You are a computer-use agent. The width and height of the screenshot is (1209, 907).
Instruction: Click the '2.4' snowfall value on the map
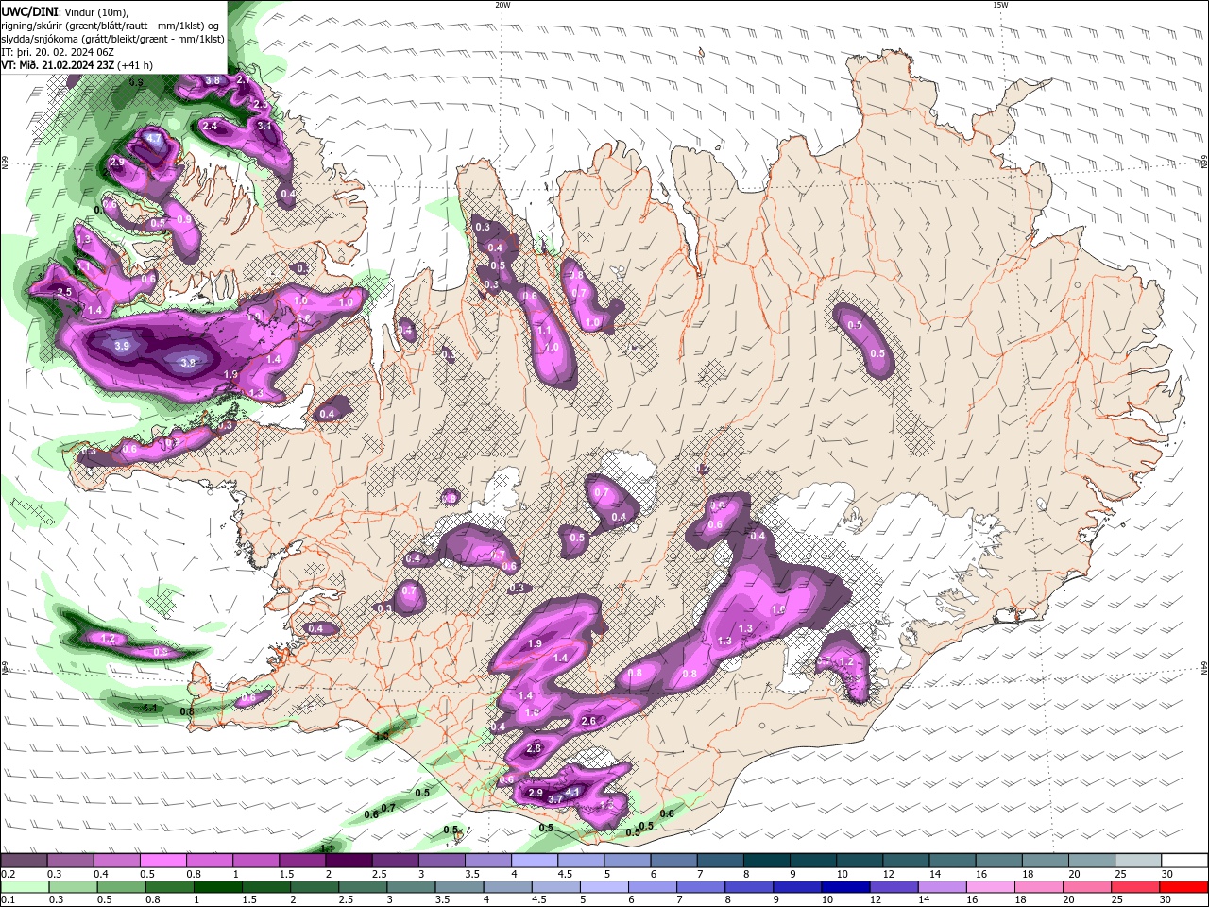click(x=210, y=126)
